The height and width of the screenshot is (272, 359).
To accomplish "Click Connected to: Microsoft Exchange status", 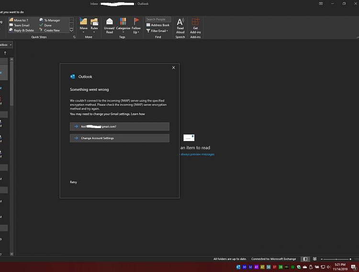I will pyautogui.click(x=274, y=259).
